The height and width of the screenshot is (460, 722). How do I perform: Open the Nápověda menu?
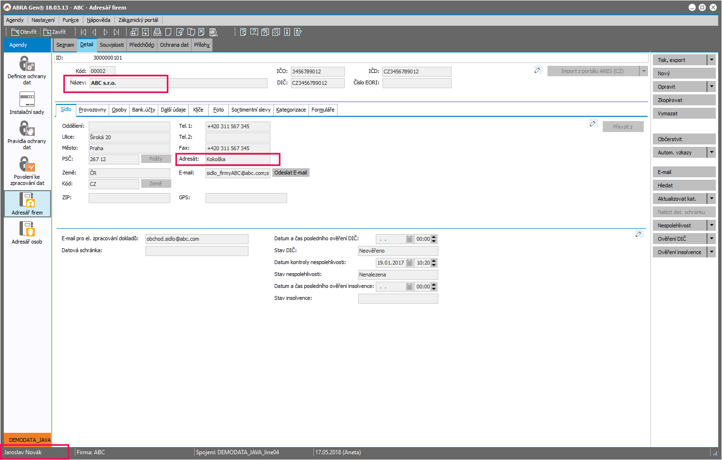coord(98,20)
